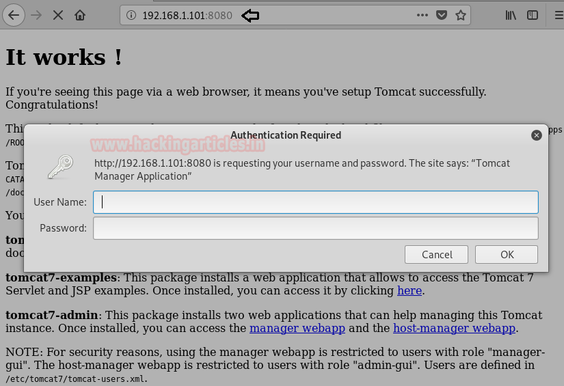
Task: Click the tomcat7-examples bold label
Action: coord(61,277)
